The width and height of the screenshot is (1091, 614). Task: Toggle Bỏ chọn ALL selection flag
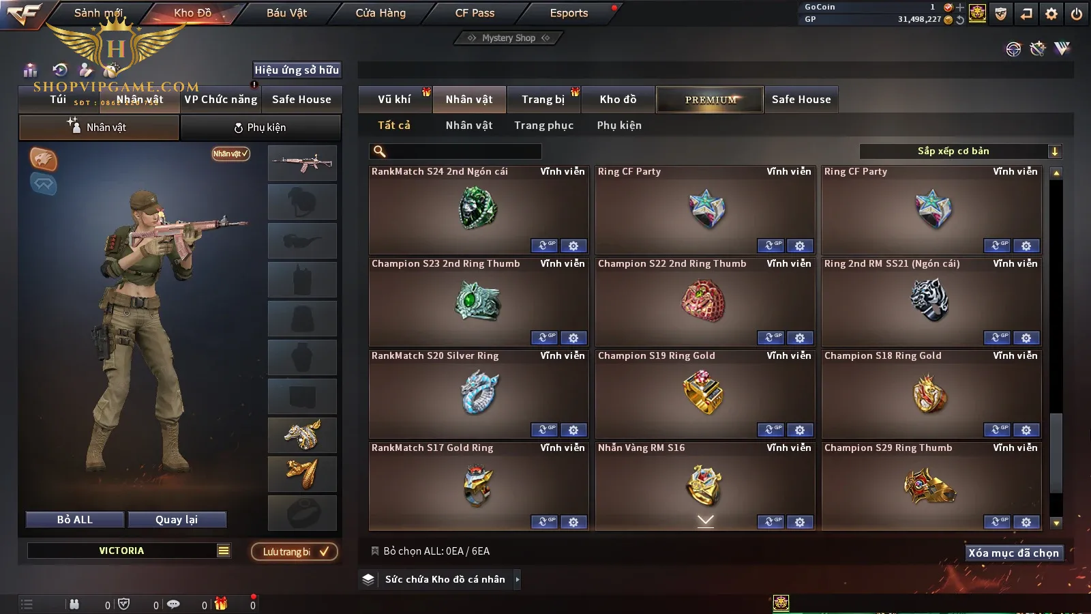[374, 551]
